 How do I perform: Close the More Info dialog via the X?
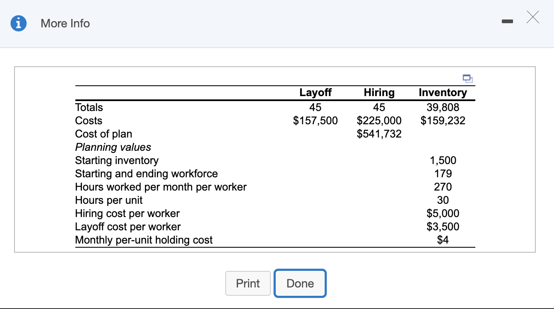(x=532, y=17)
